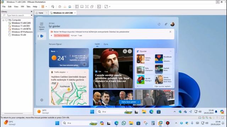
Task: Show hidden icons in host system tray
Action: pyautogui.click(x=176, y=123)
